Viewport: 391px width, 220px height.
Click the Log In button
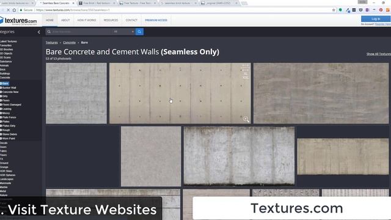376,19
